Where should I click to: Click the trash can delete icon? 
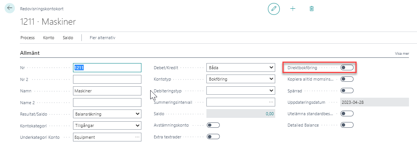click(312, 9)
